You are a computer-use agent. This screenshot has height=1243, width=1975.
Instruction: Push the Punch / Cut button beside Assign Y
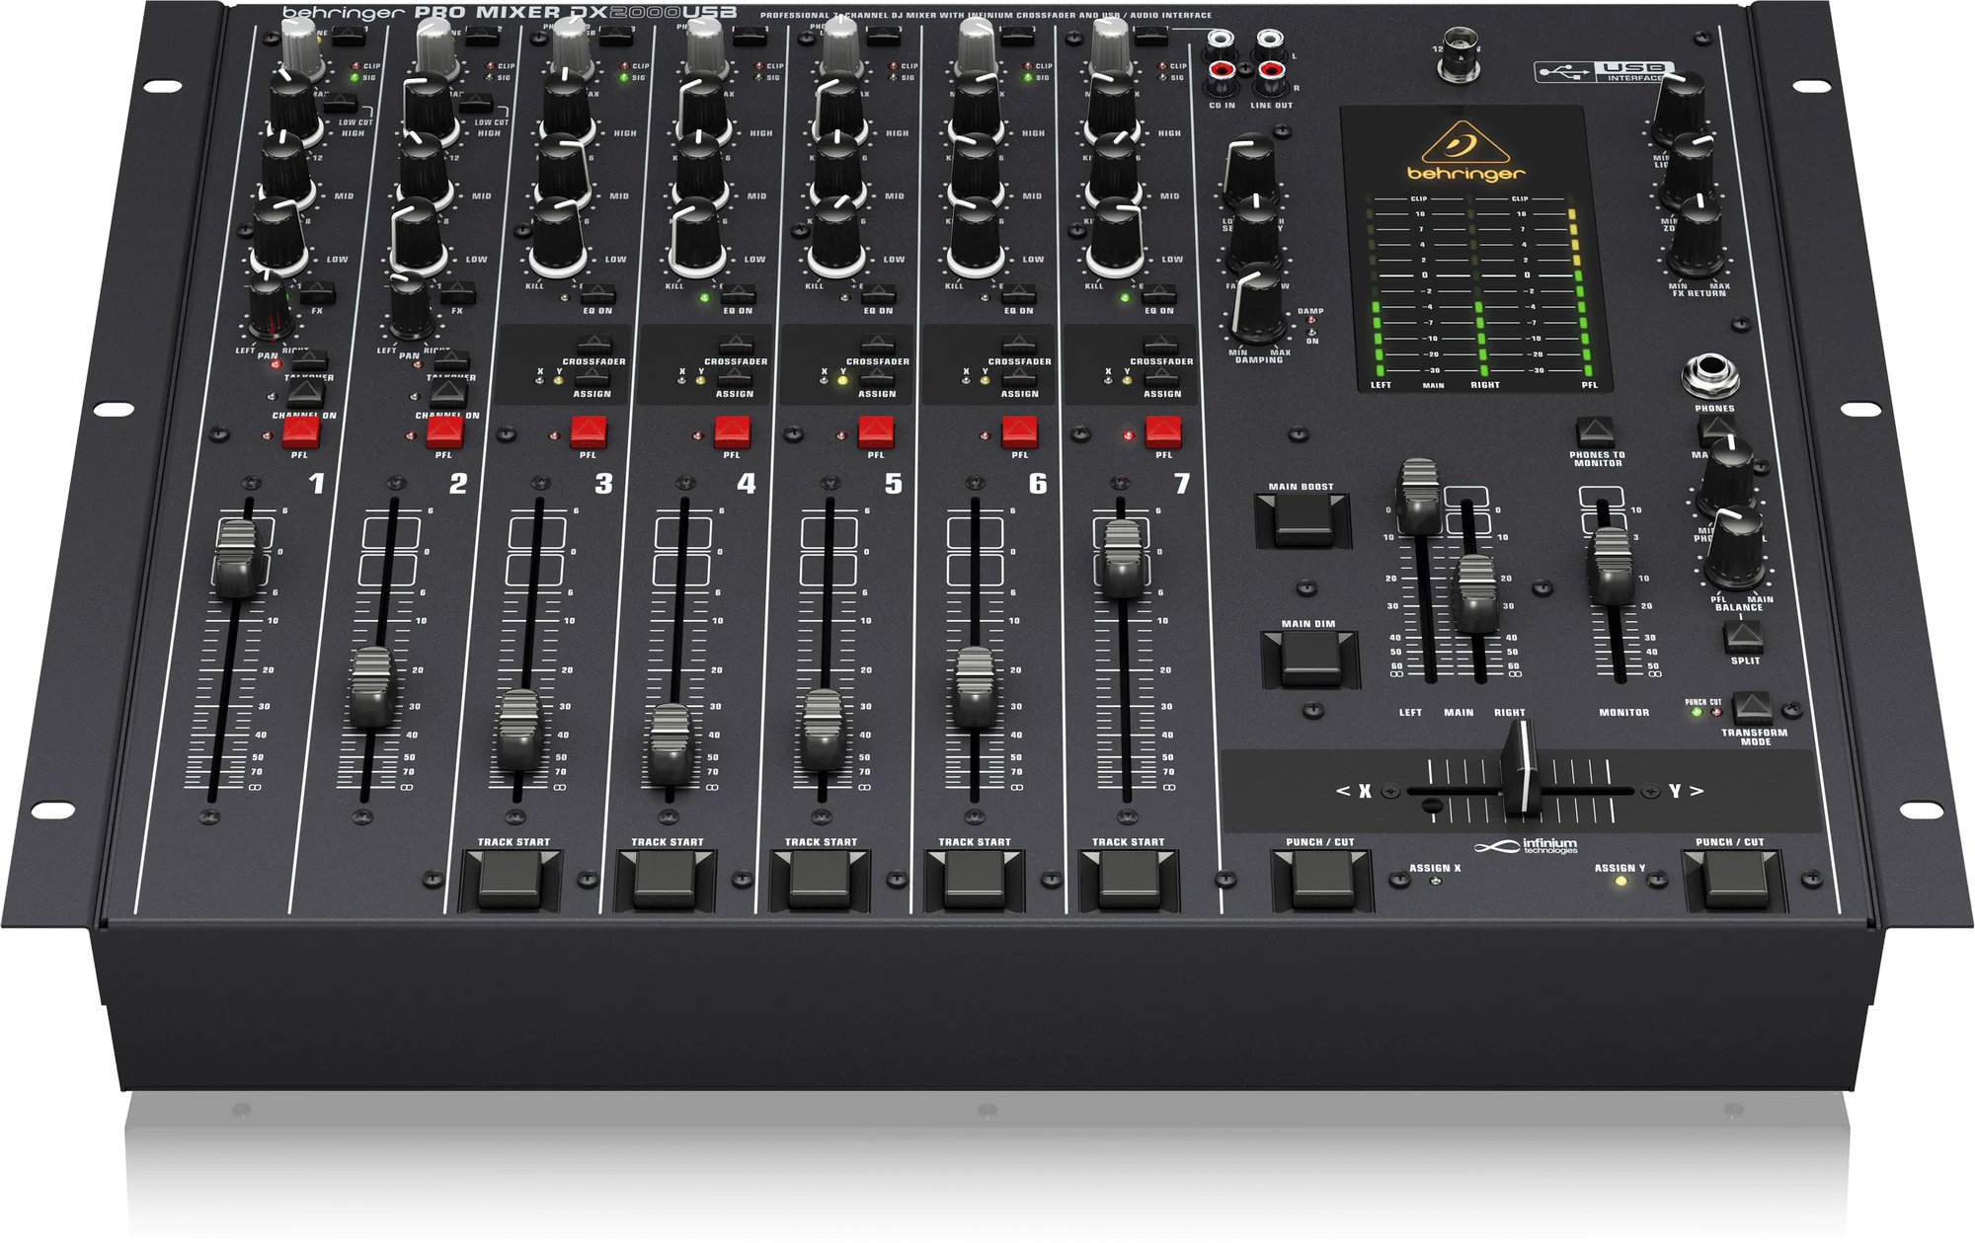pos(1734,880)
